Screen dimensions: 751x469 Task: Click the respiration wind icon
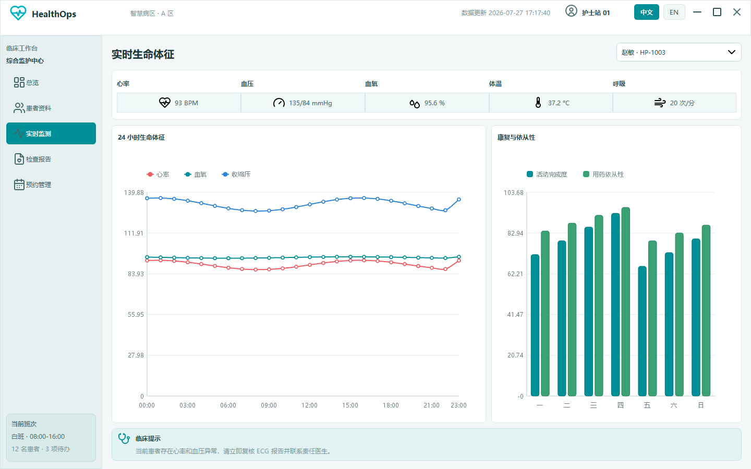660,103
